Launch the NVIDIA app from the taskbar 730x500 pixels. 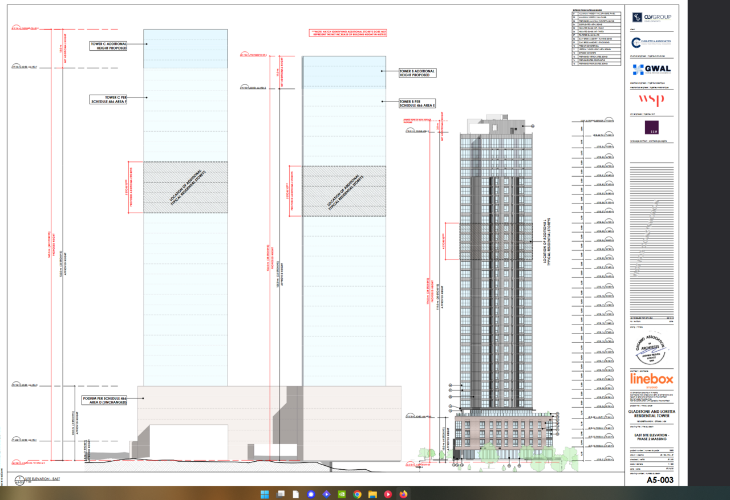point(342,493)
